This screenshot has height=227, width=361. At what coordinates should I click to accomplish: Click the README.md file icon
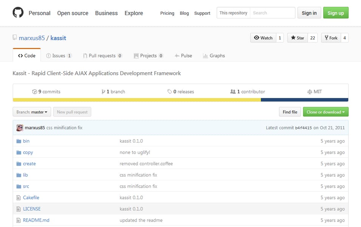[x=18, y=220]
